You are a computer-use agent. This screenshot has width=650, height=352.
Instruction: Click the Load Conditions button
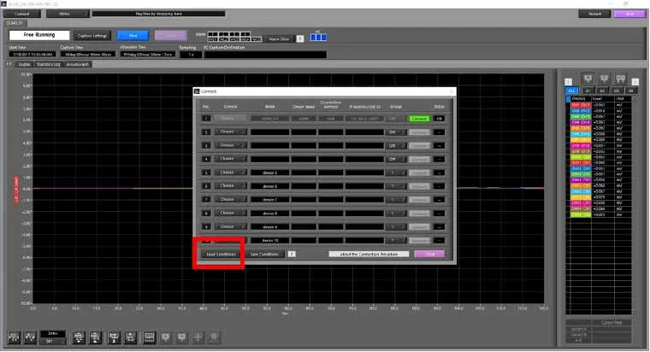(x=220, y=254)
